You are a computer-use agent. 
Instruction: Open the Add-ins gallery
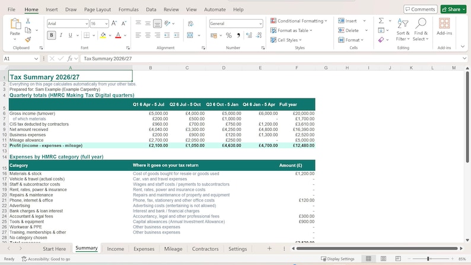(444, 27)
